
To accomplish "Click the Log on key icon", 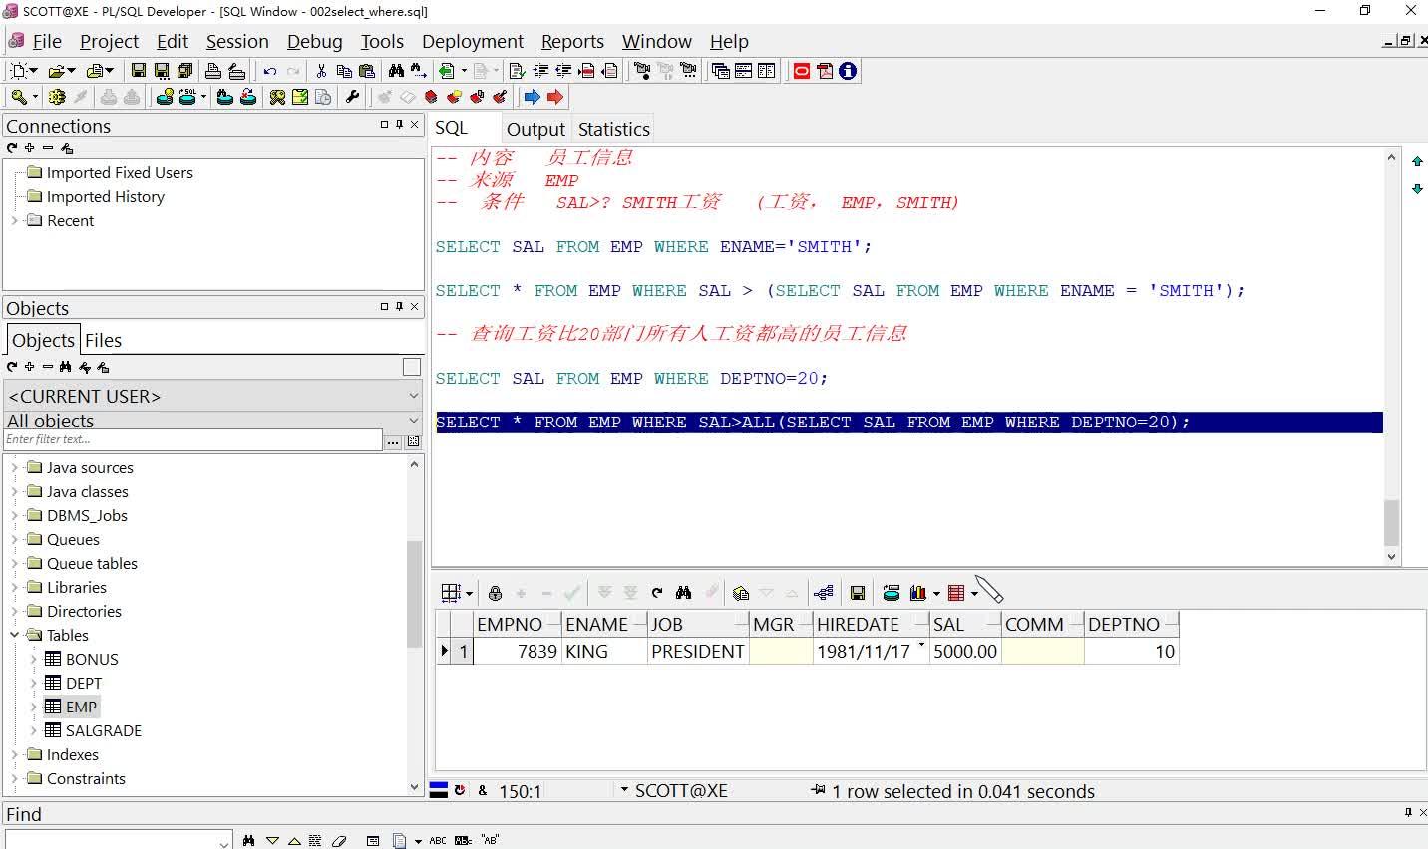I will coord(18,97).
